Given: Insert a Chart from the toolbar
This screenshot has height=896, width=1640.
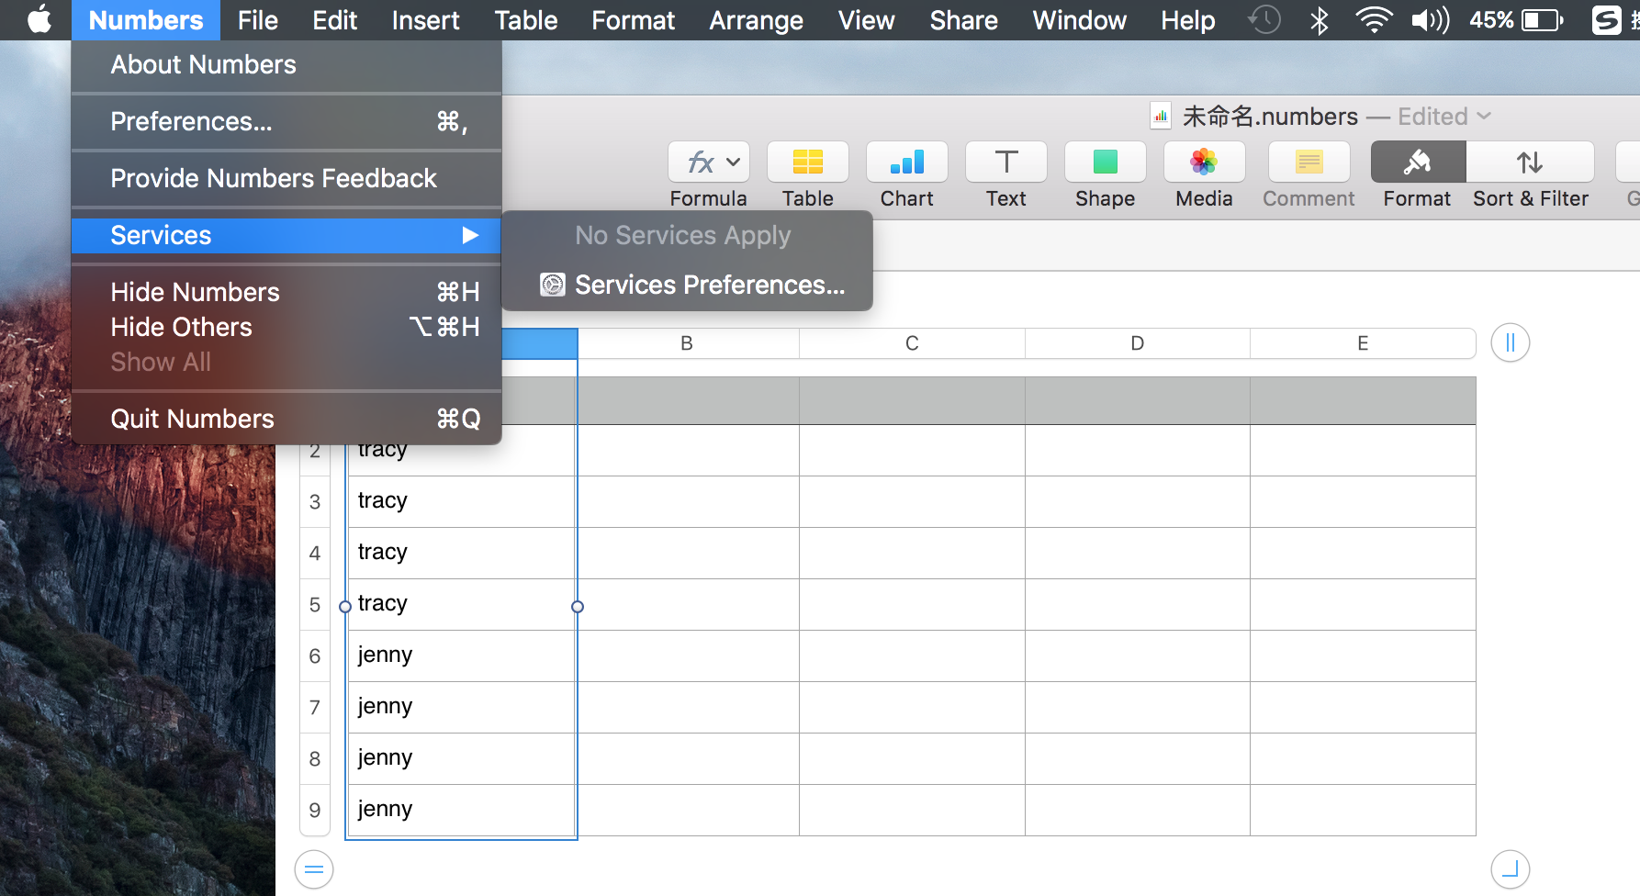Looking at the screenshot, I should click(907, 162).
